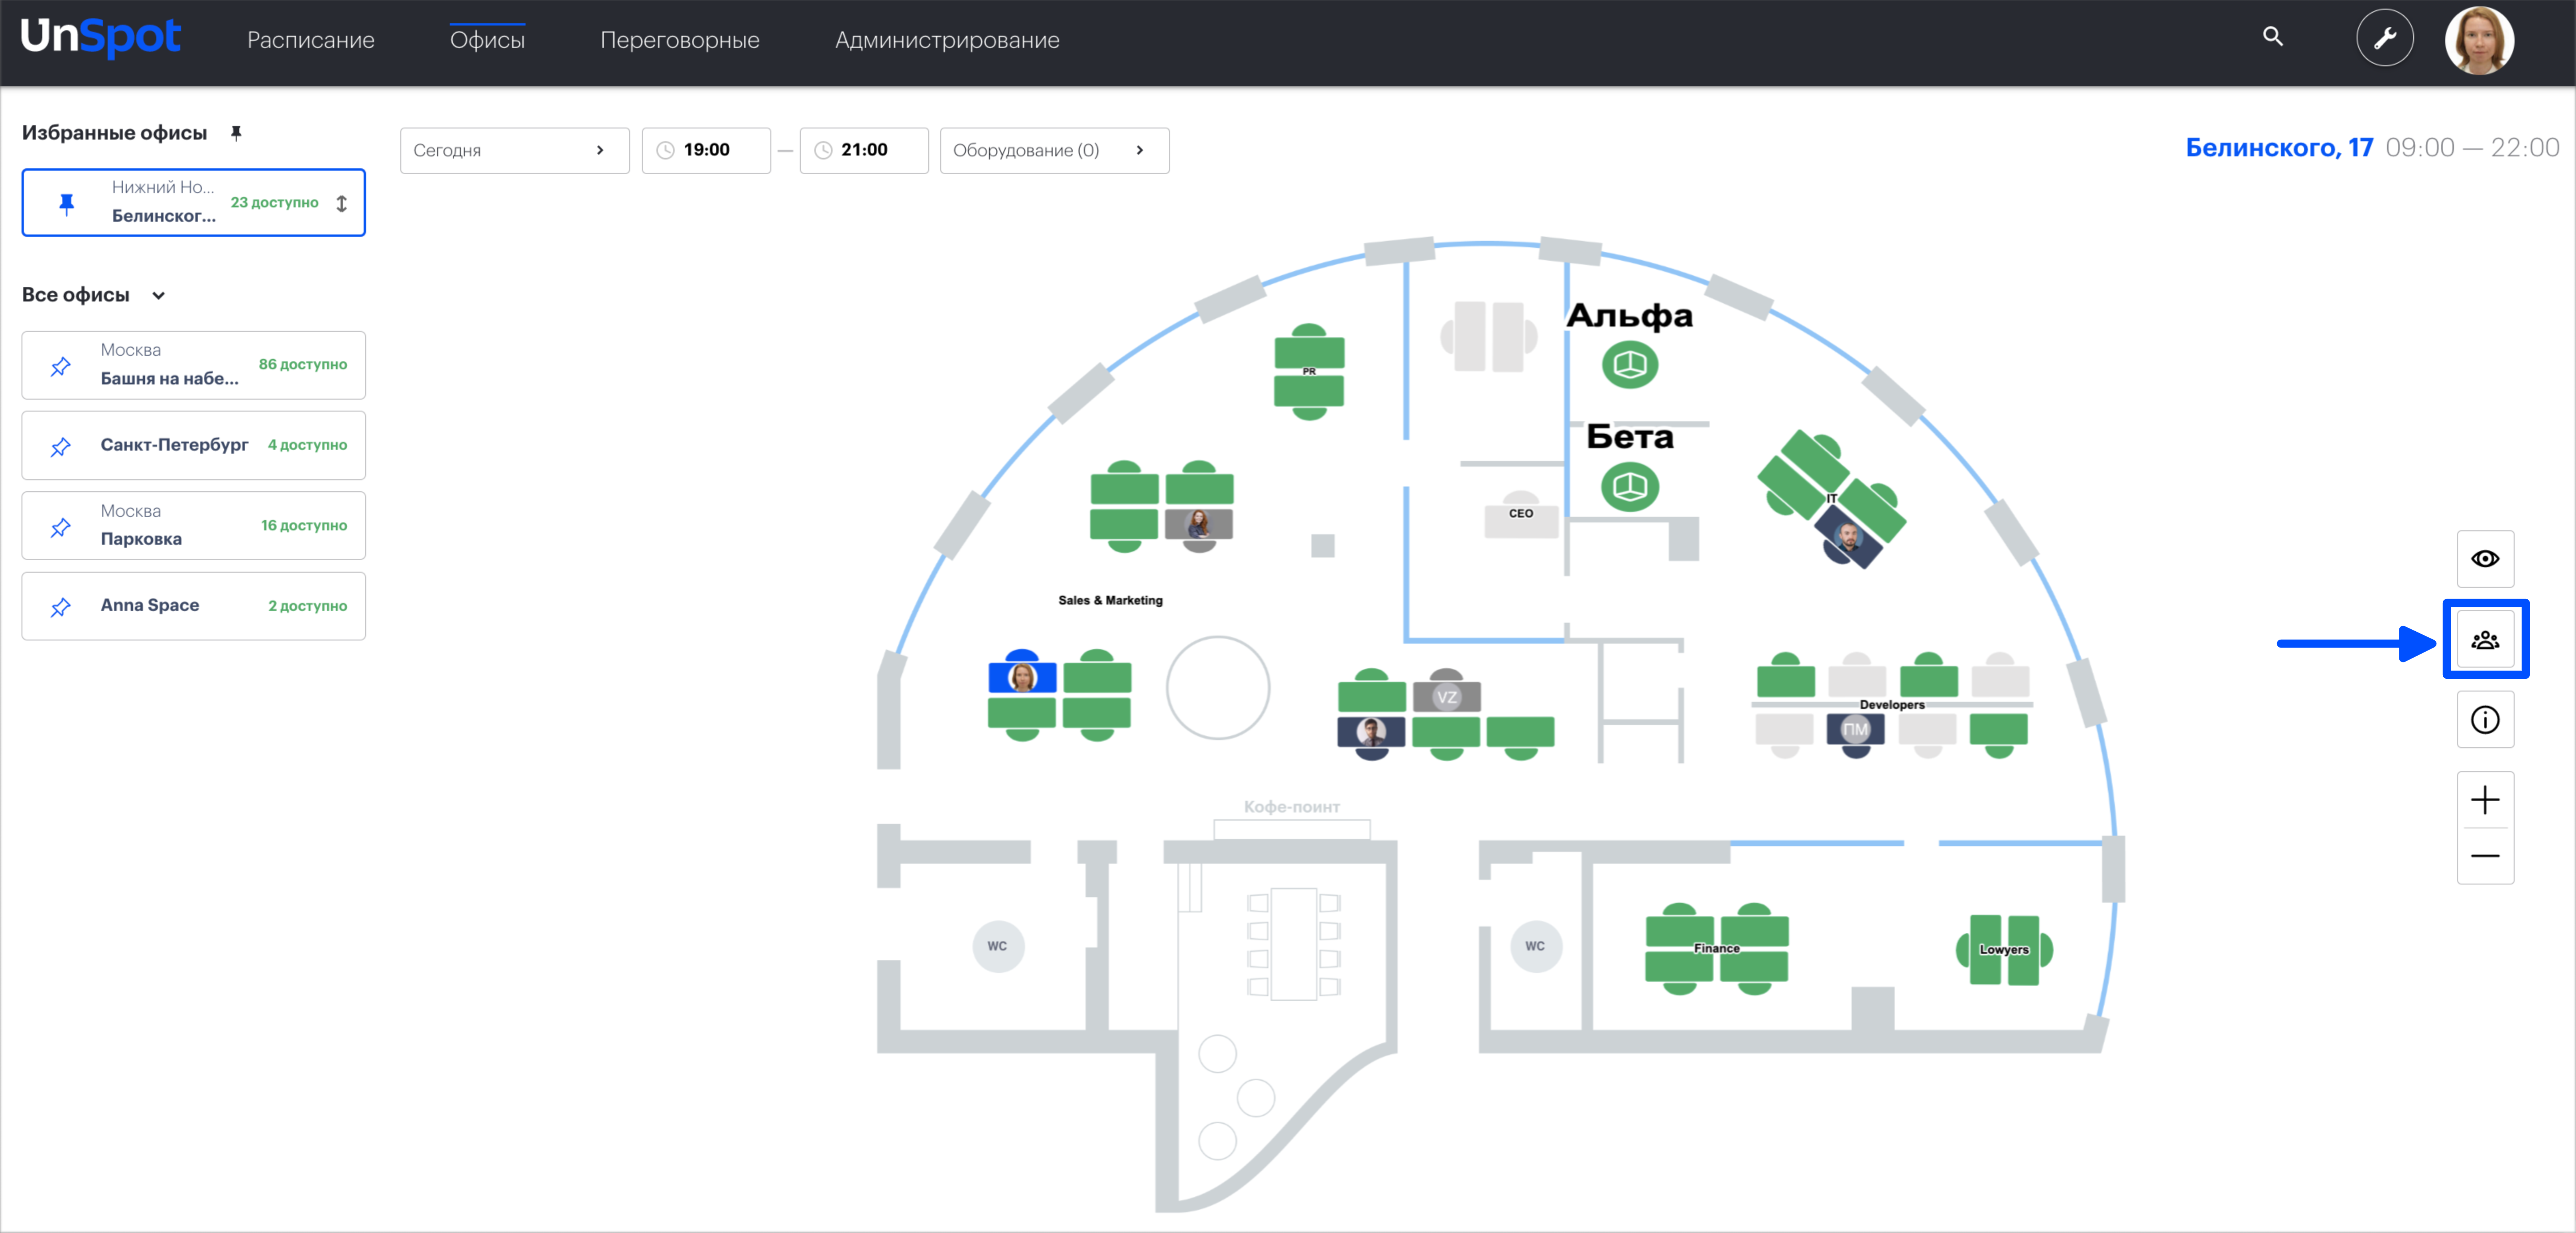Toggle the eye visibility button
The height and width of the screenshot is (1233, 2576).
[x=2485, y=559]
